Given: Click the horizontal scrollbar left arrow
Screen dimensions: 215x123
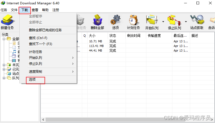Looking at the screenshot, I should point(43,119).
